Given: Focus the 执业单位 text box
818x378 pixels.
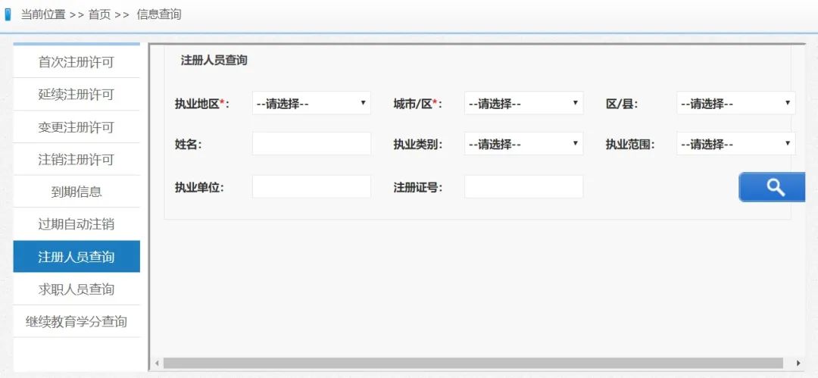Looking at the screenshot, I should click(x=311, y=187).
